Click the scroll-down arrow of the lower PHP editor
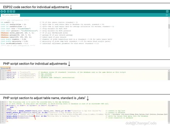This screenshot has width=170, height=127. (x=169, y=123)
